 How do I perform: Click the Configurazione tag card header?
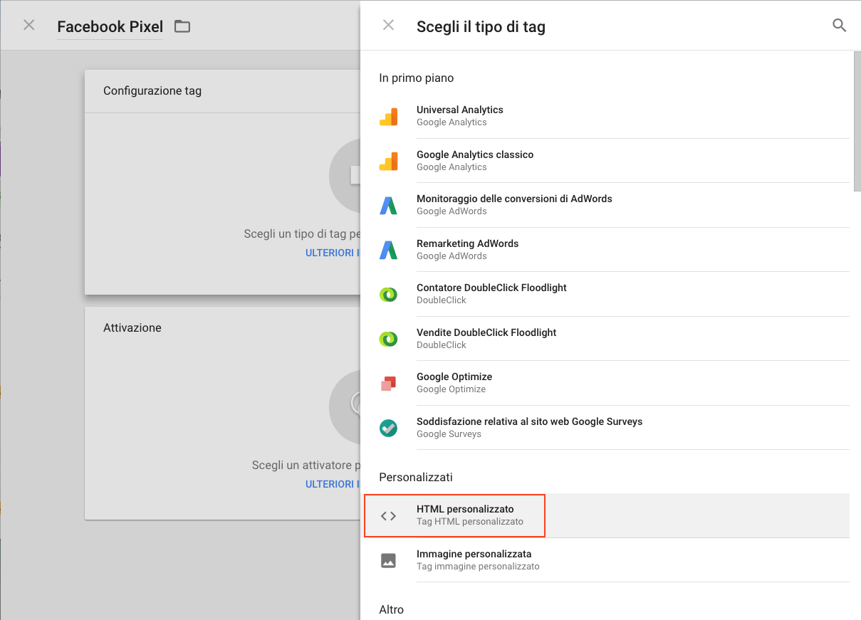223,91
